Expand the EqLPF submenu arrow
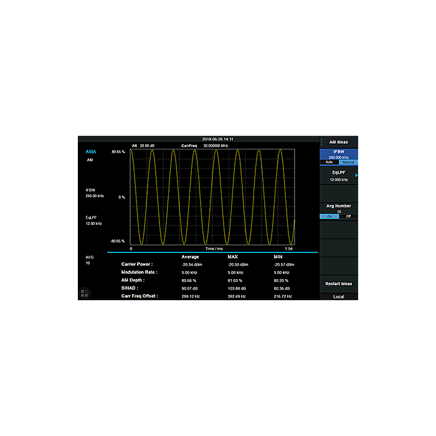Viewport: 436px width, 436px height. click(356, 176)
